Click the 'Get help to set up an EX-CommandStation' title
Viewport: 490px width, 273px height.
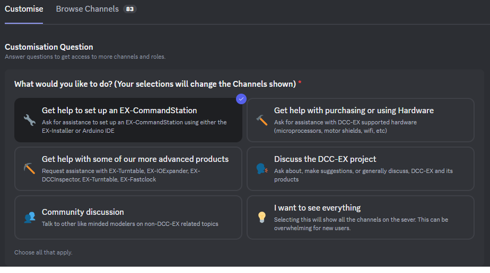click(119, 111)
